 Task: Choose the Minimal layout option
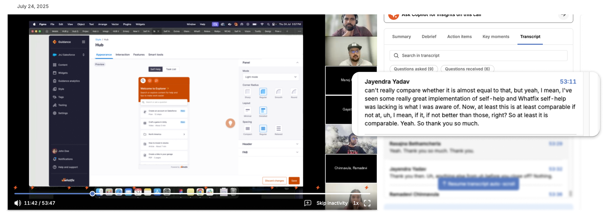click(x=248, y=110)
